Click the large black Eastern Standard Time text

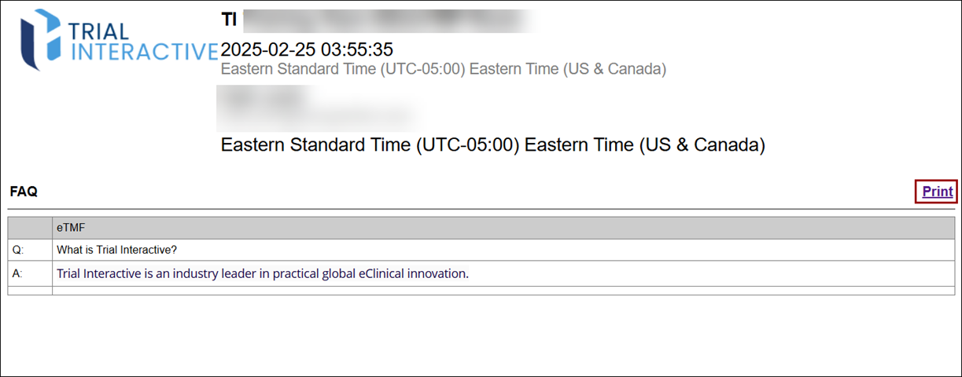(492, 145)
